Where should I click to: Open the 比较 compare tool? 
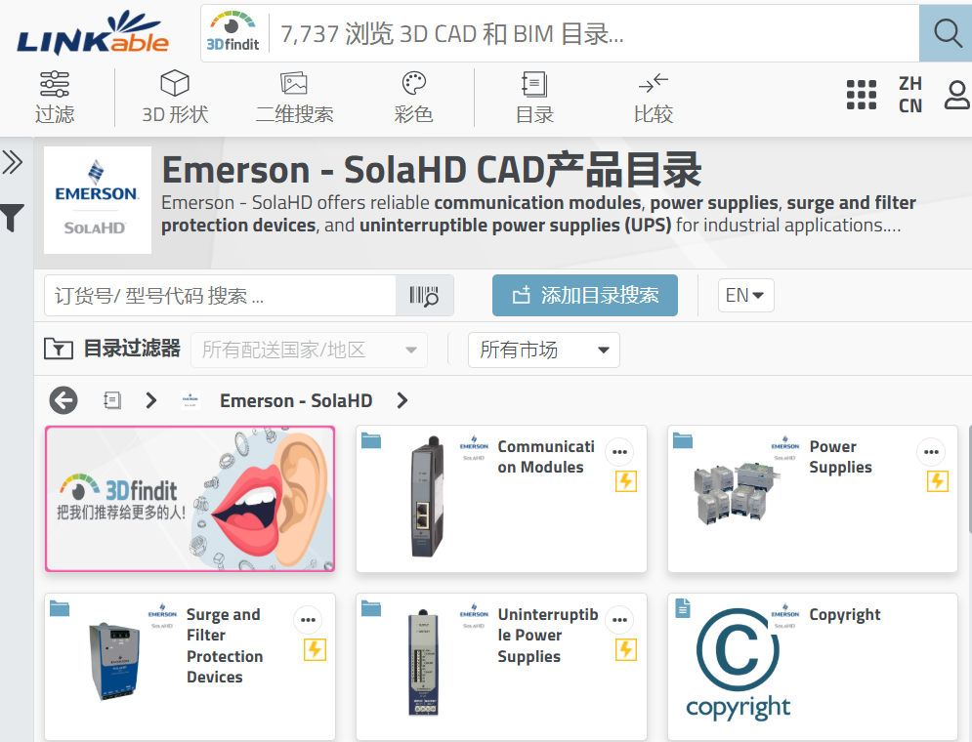pyautogui.click(x=654, y=98)
